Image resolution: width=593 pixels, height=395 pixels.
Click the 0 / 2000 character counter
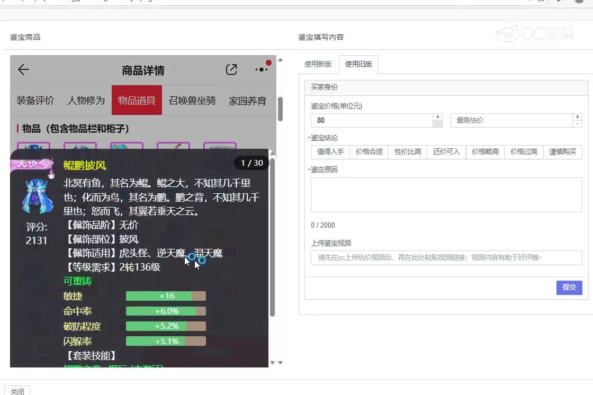pyautogui.click(x=322, y=225)
